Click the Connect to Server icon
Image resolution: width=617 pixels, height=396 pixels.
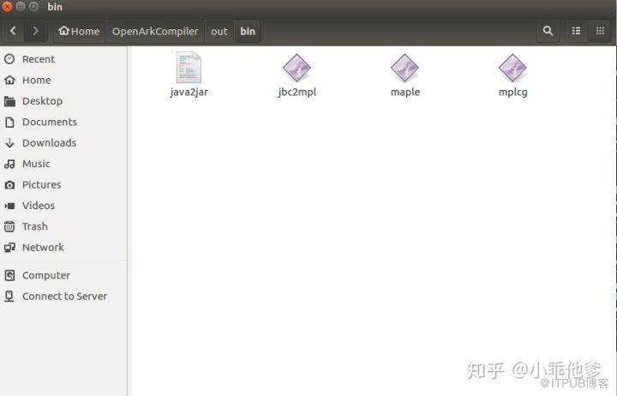pos(9,296)
